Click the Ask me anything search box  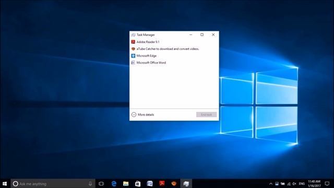click(53, 183)
